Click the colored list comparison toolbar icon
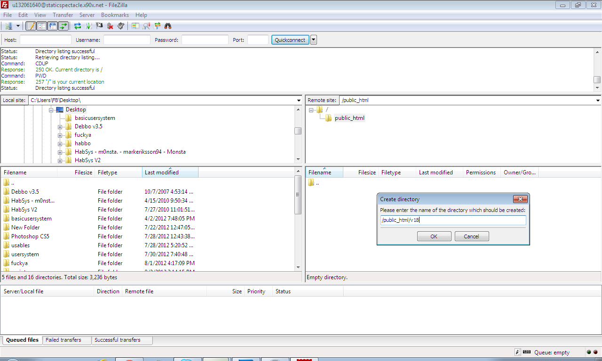Image resolution: width=602 pixels, height=361 pixels. [x=135, y=26]
